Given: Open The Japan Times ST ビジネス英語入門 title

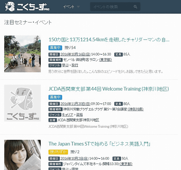Looking at the screenshot, I should (100, 144).
